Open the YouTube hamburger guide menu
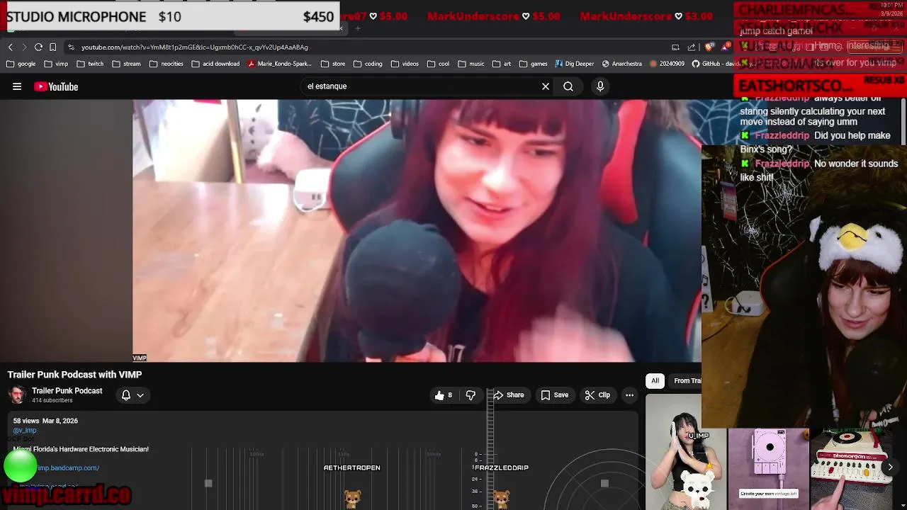Viewport: 907px width, 510px height. [17, 86]
